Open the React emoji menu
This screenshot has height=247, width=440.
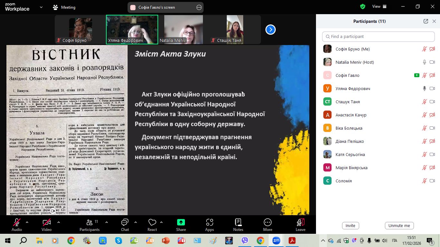[152, 225]
